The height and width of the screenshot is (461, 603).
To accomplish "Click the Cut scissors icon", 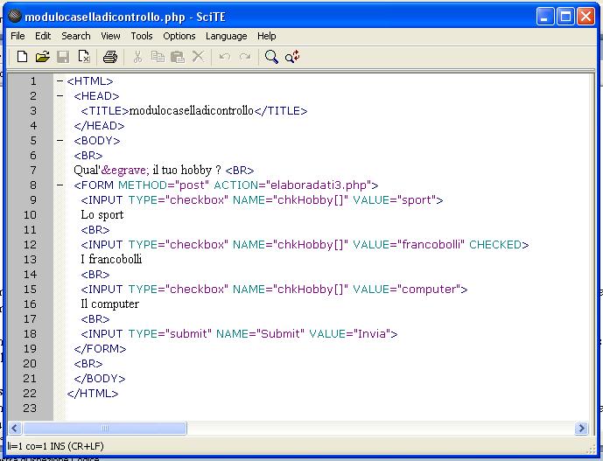I will (x=137, y=57).
